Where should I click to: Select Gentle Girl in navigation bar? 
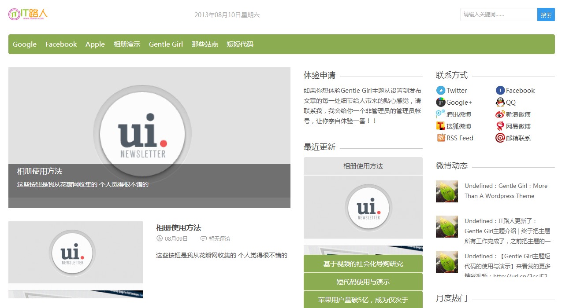point(166,44)
